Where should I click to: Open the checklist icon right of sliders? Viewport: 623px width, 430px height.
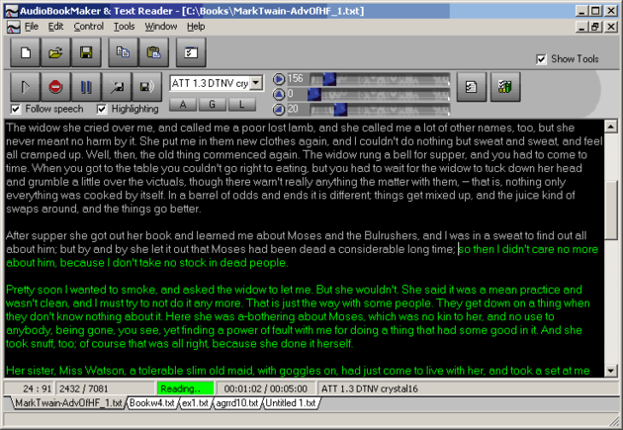[472, 87]
